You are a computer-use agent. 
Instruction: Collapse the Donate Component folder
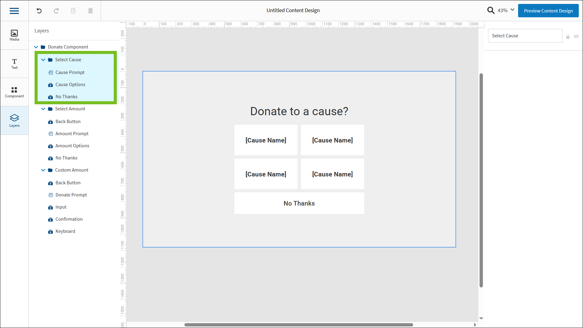[36, 47]
